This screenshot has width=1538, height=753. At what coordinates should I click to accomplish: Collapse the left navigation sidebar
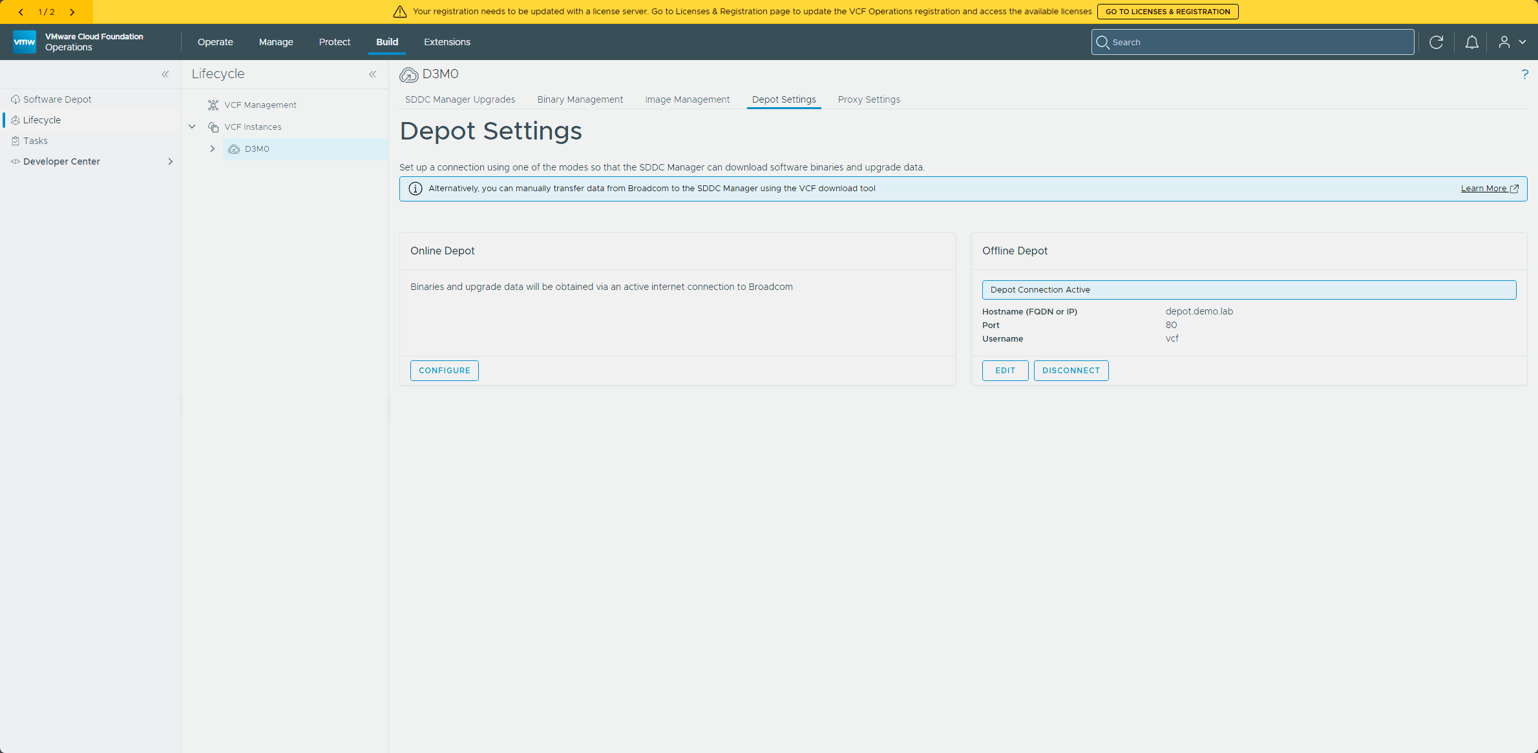165,74
